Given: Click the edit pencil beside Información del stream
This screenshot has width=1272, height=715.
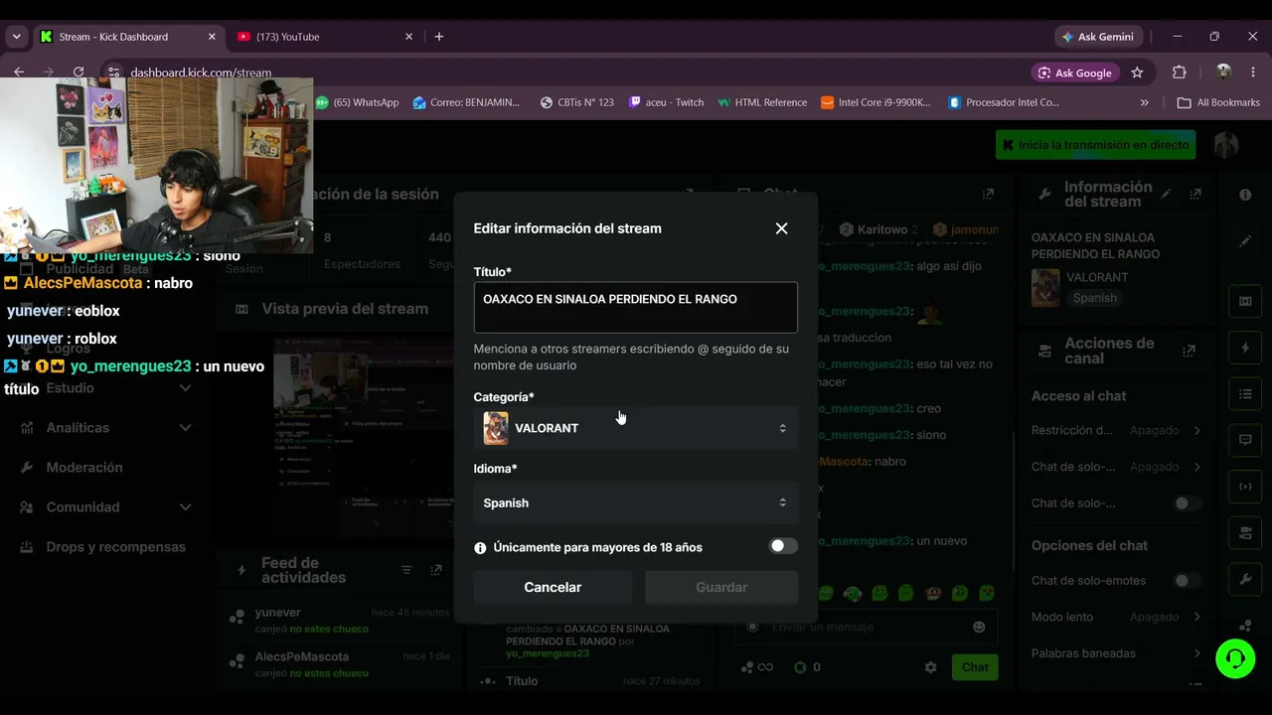Looking at the screenshot, I should (1167, 194).
